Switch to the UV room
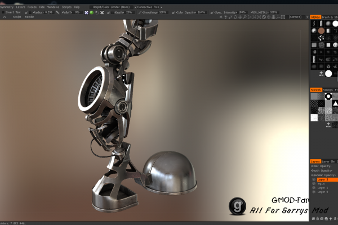Viewport: 338px width, 225px height. [x=5, y=17]
